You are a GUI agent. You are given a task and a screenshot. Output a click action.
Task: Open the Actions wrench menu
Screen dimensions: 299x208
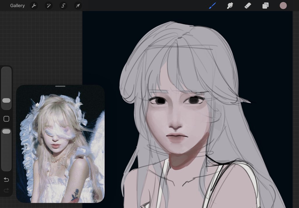pos(34,6)
